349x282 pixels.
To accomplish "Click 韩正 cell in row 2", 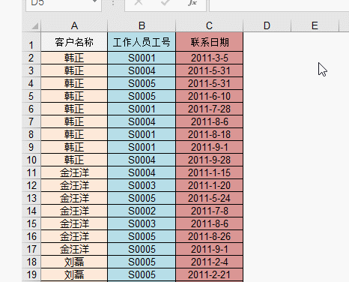I will (x=74, y=58).
